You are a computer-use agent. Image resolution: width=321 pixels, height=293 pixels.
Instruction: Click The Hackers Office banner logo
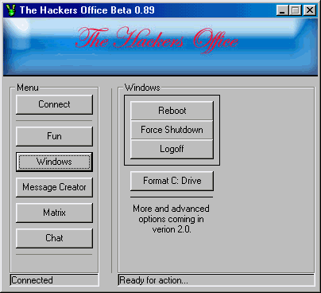coord(157,41)
